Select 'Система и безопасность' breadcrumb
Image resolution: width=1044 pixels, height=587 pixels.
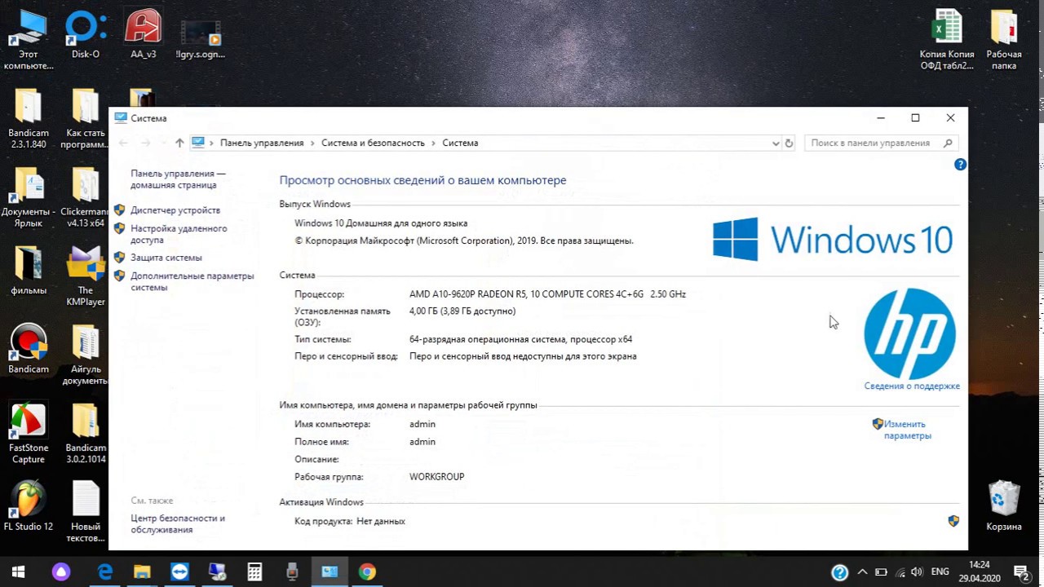(373, 143)
